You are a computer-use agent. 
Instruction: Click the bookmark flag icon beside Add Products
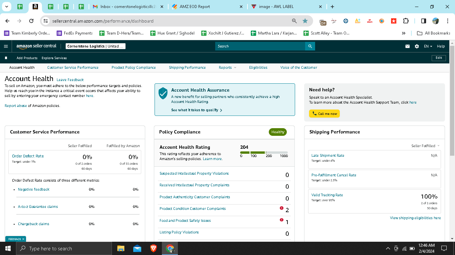click(x=6, y=58)
